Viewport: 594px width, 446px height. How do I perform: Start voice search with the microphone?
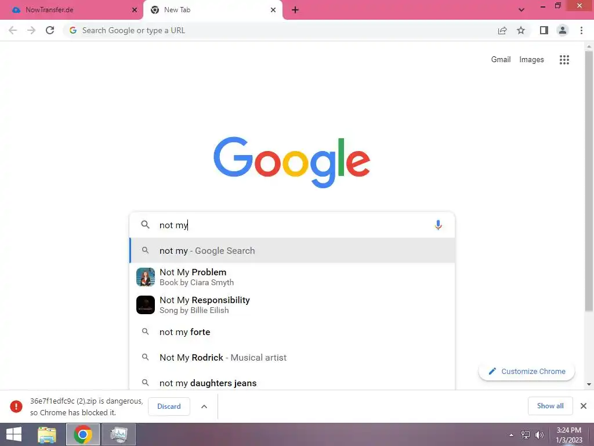[438, 225]
